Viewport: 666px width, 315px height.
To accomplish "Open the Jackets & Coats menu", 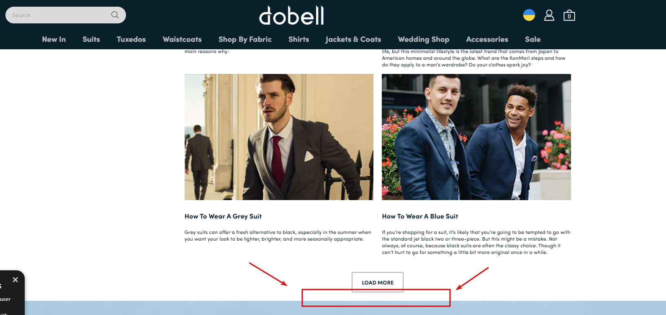I will [x=353, y=39].
